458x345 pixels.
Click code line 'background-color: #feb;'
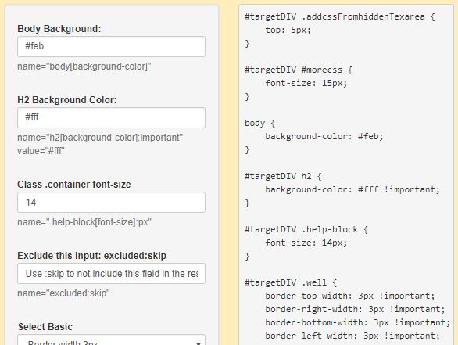pyautogui.click(x=324, y=136)
